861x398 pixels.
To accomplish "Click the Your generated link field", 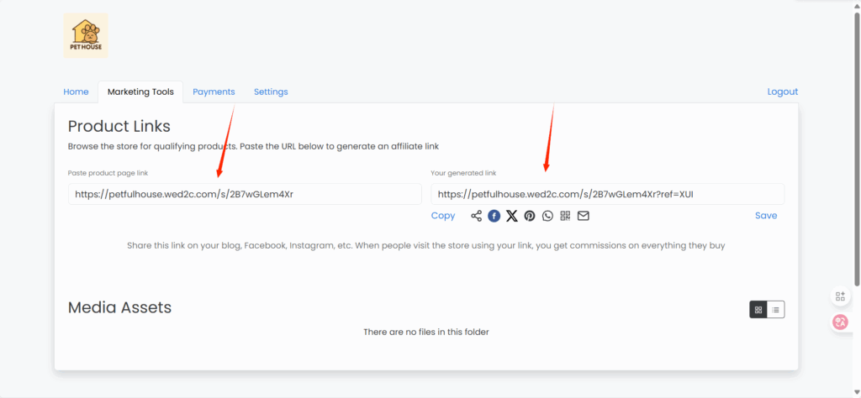I will click(608, 194).
